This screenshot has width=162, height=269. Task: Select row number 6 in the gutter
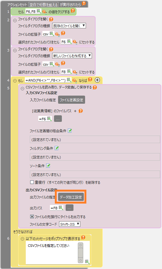click(x=8, y=238)
